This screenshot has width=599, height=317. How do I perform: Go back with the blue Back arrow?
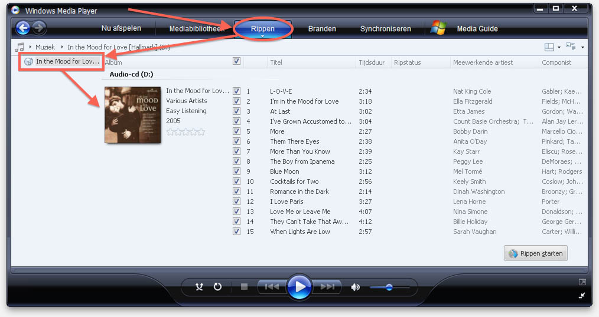pos(23,28)
